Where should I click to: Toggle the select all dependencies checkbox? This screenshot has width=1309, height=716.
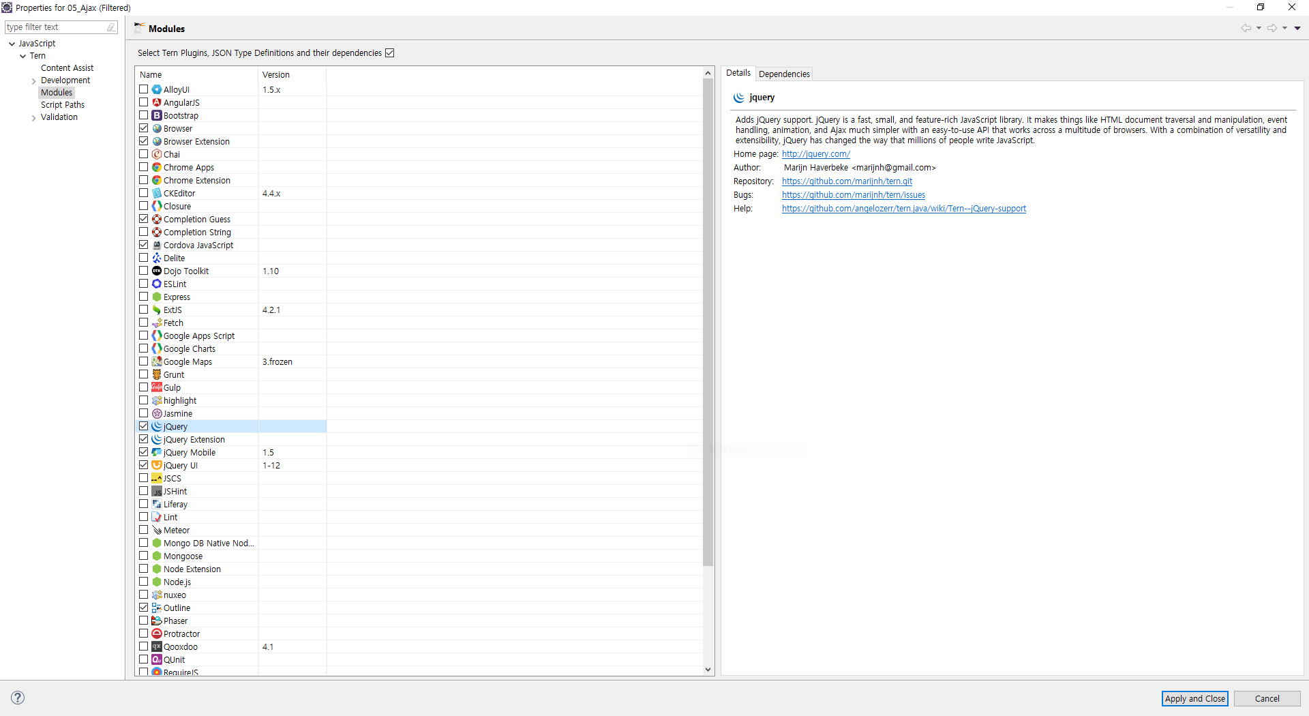(x=390, y=53)
